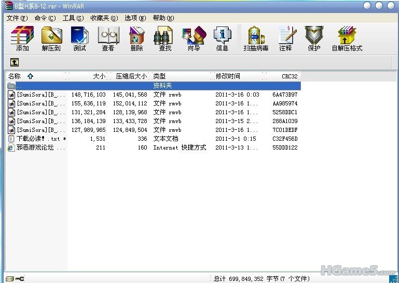Open the 注释 (Comment) icon

tap(285, 38)
